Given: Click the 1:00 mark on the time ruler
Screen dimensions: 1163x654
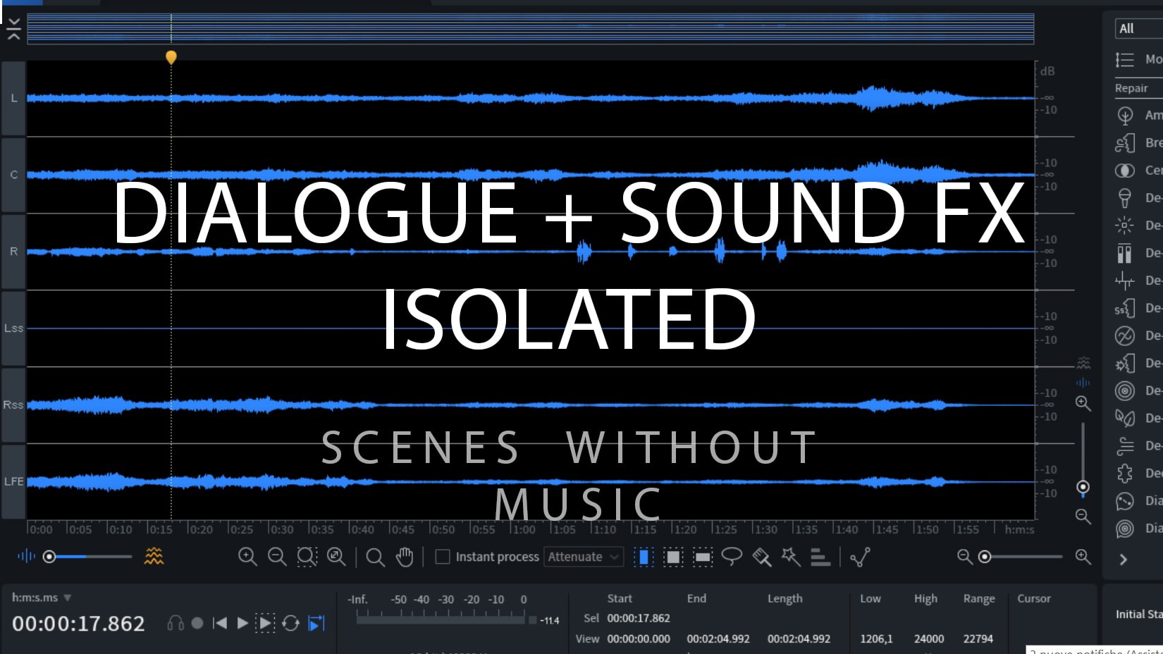Looking at the screenshot, I should coord(522,529).
